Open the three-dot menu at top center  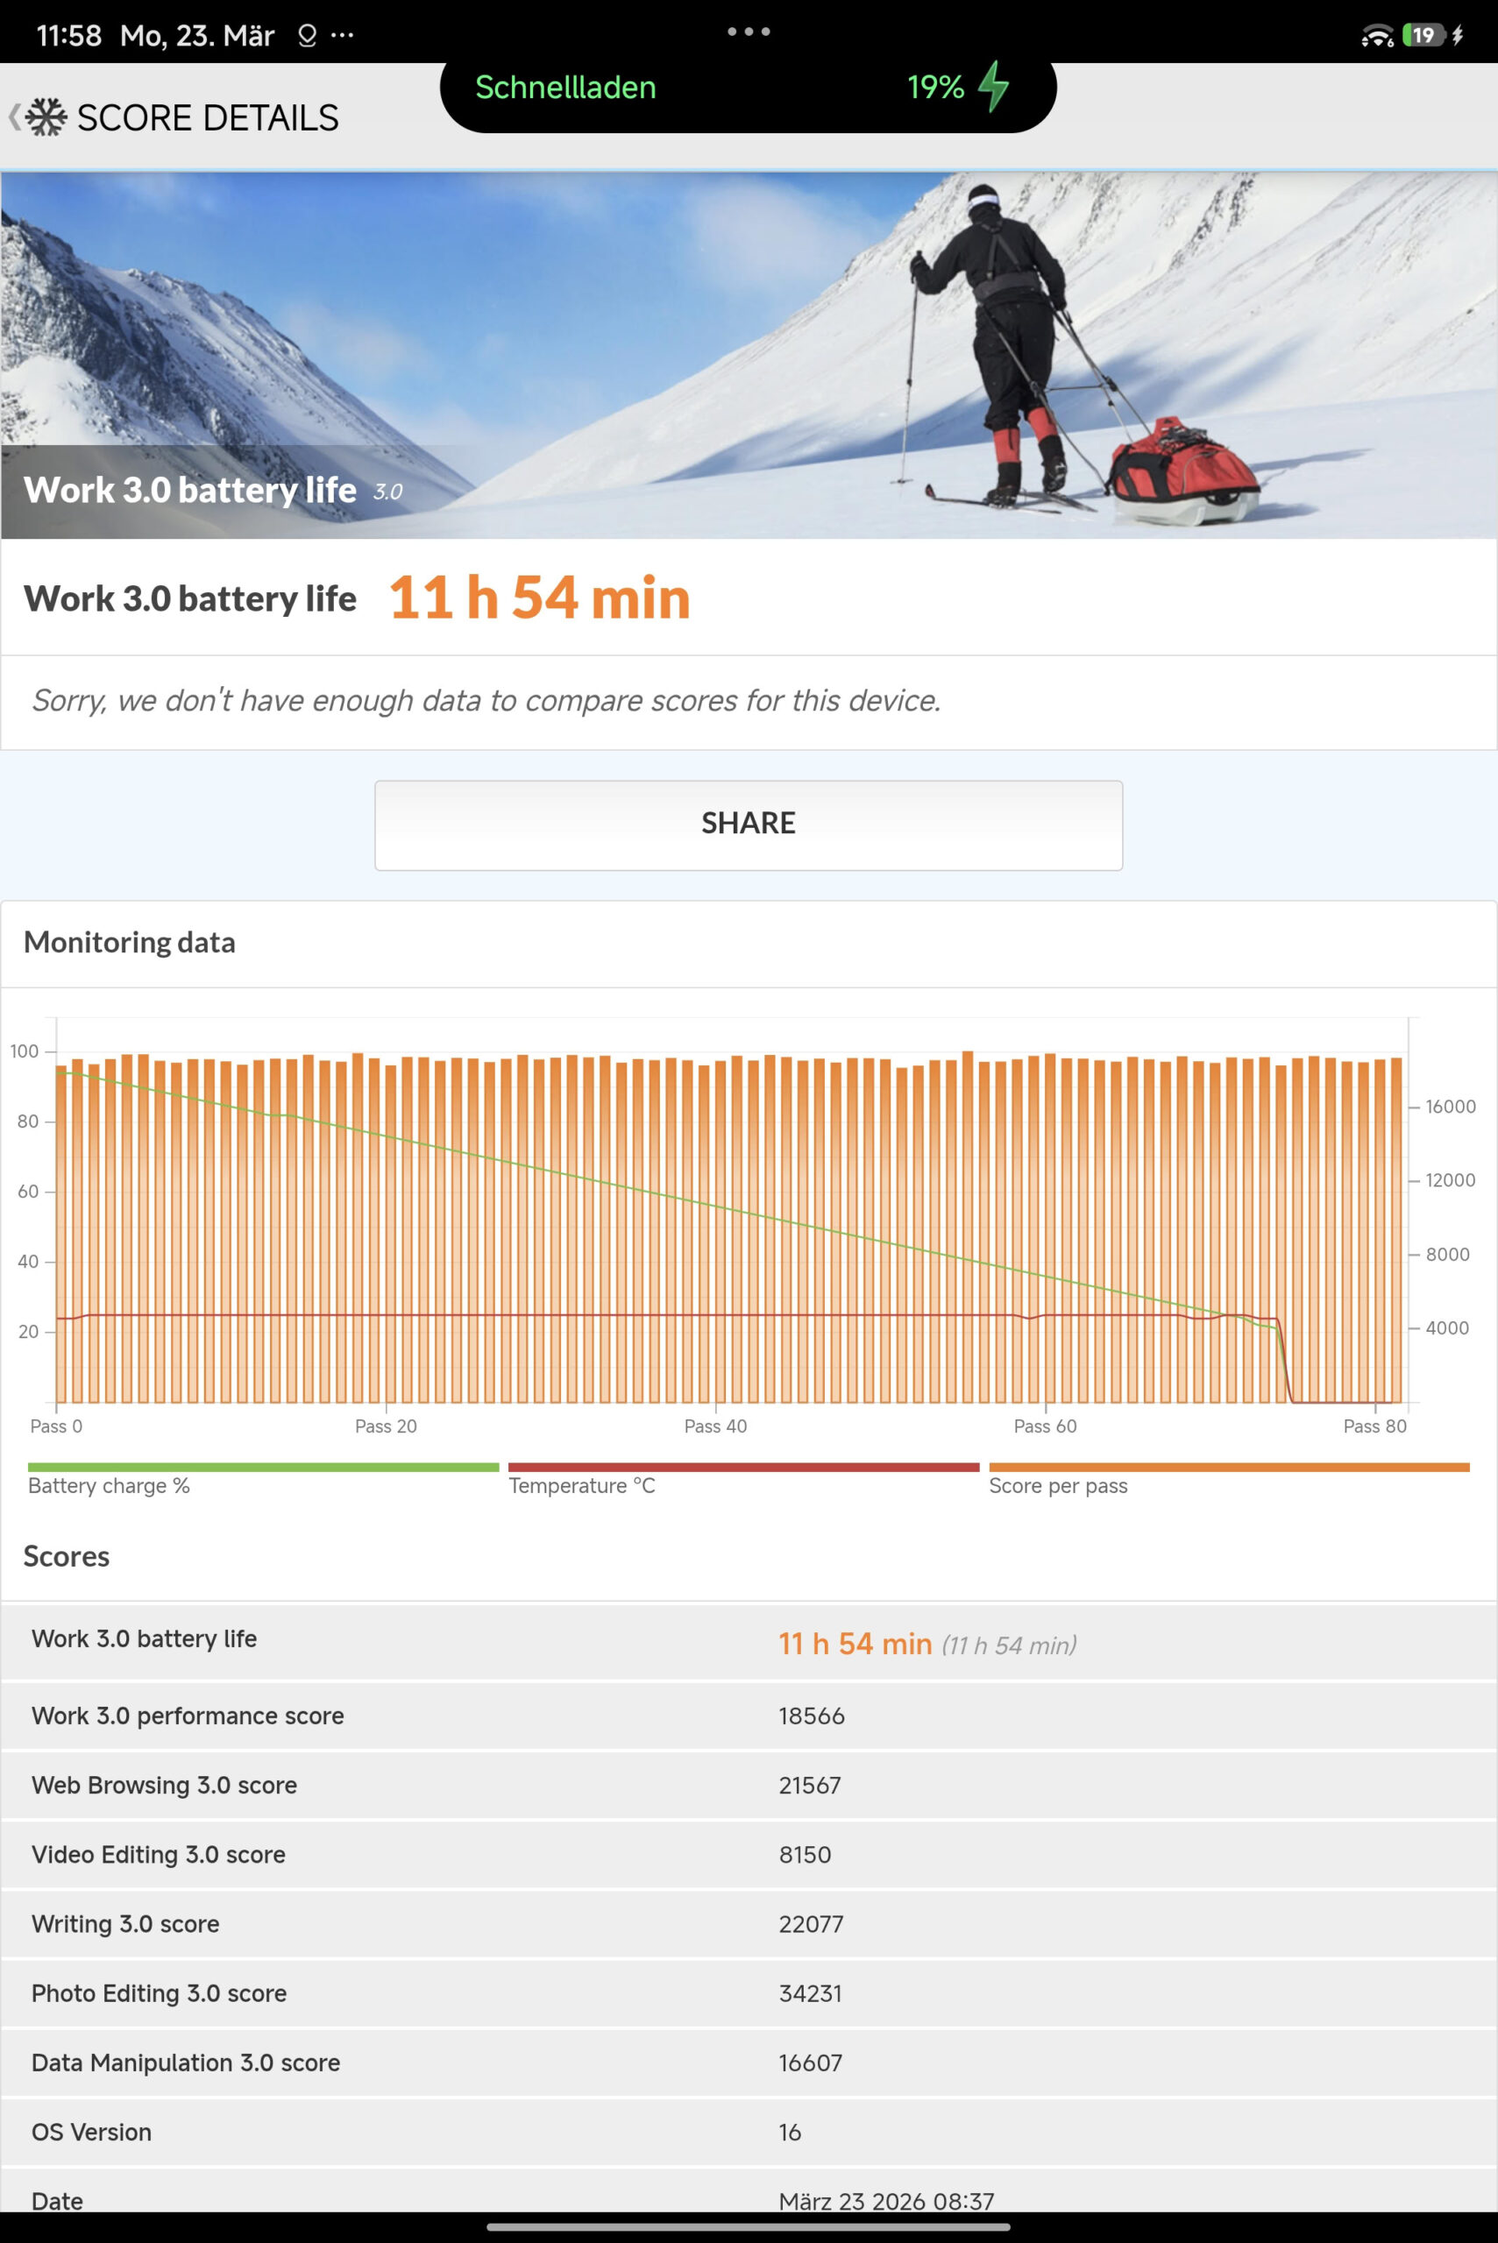(x=748, y=32)
